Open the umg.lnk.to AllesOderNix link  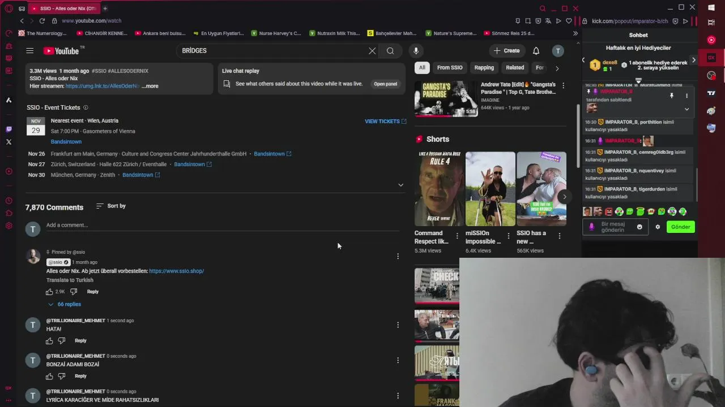[102, 86]
